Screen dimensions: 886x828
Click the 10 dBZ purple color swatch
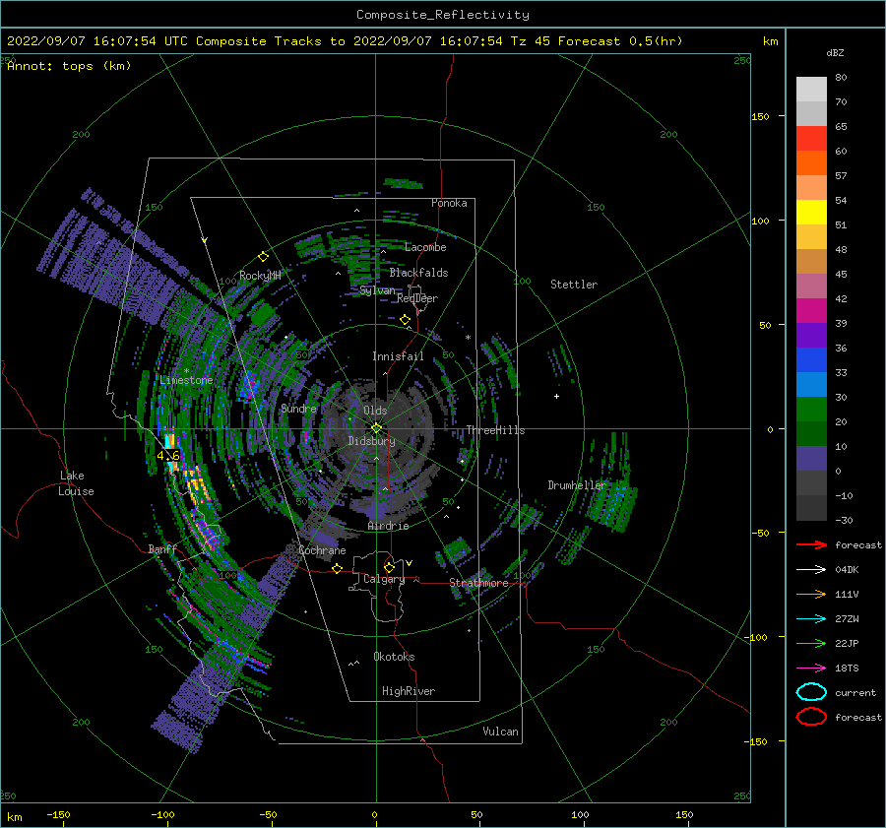811,459
